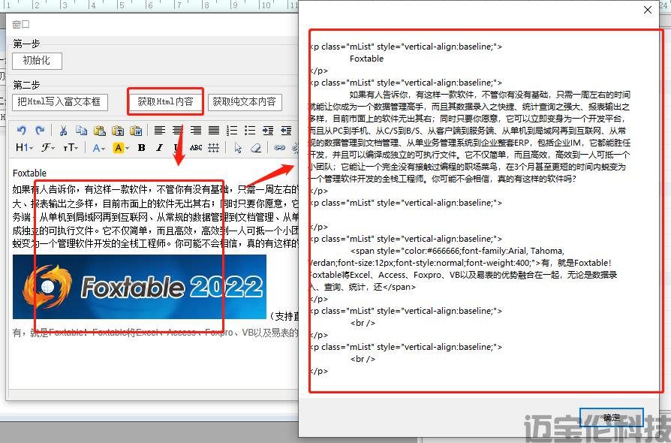Screen dimensions: 671x443
Task: Apply align left to the text
Action: click(160, 131)
